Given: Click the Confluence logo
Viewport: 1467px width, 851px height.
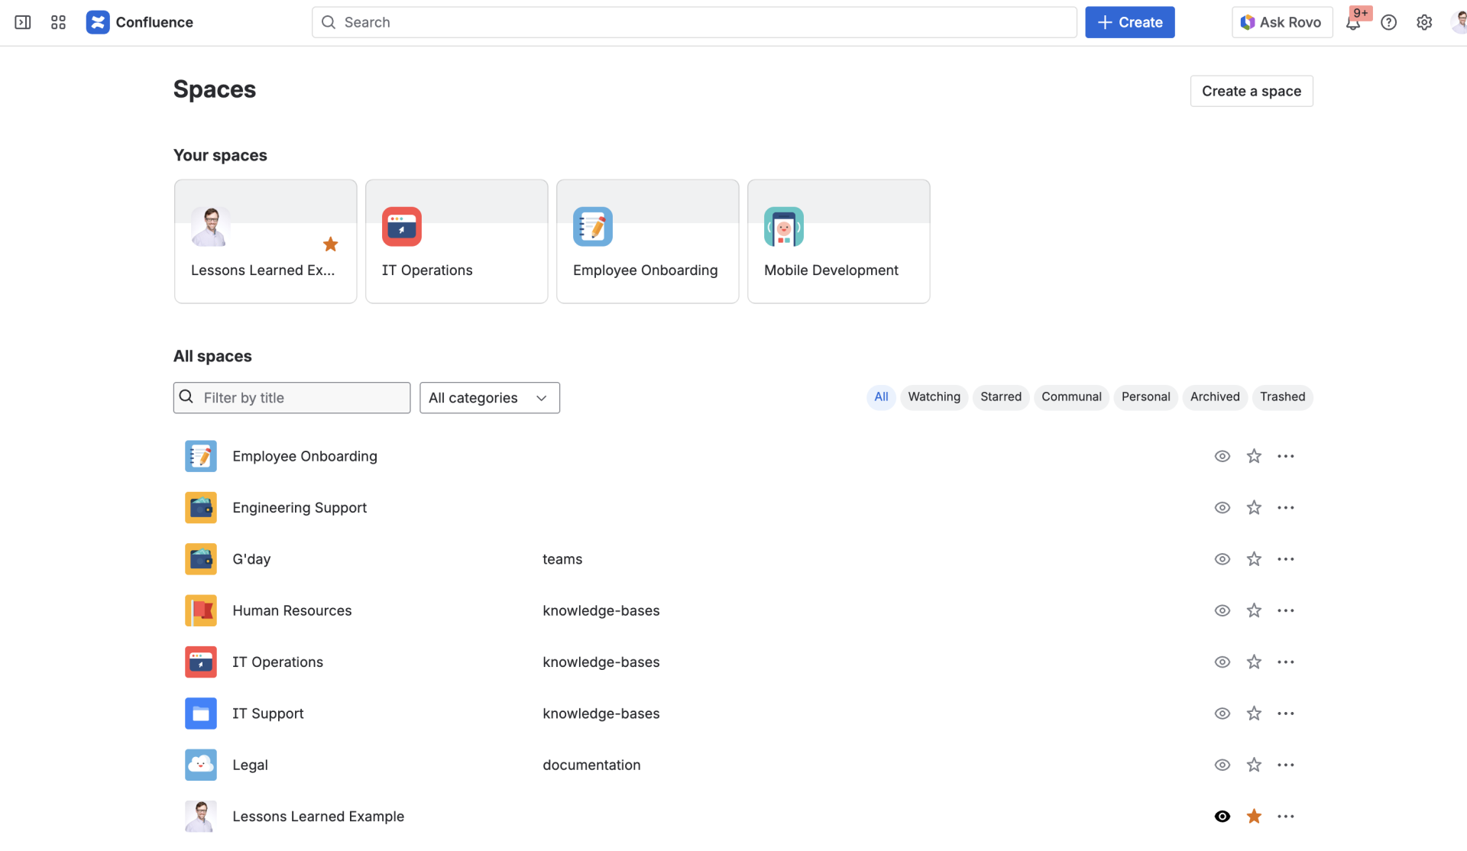Looking at the screenshot, I should click(x=98, y=22).
